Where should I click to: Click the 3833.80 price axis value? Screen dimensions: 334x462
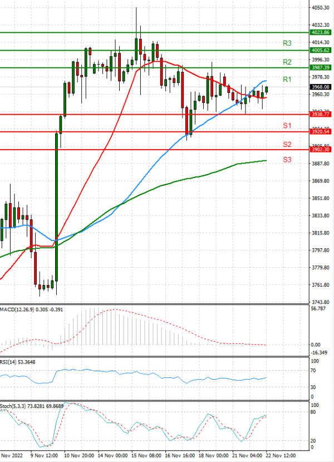[321, 215]
